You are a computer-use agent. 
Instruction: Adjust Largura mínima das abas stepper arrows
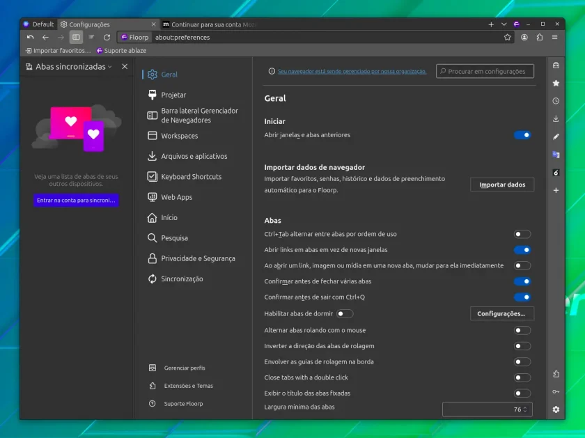(x=525, y=409)
